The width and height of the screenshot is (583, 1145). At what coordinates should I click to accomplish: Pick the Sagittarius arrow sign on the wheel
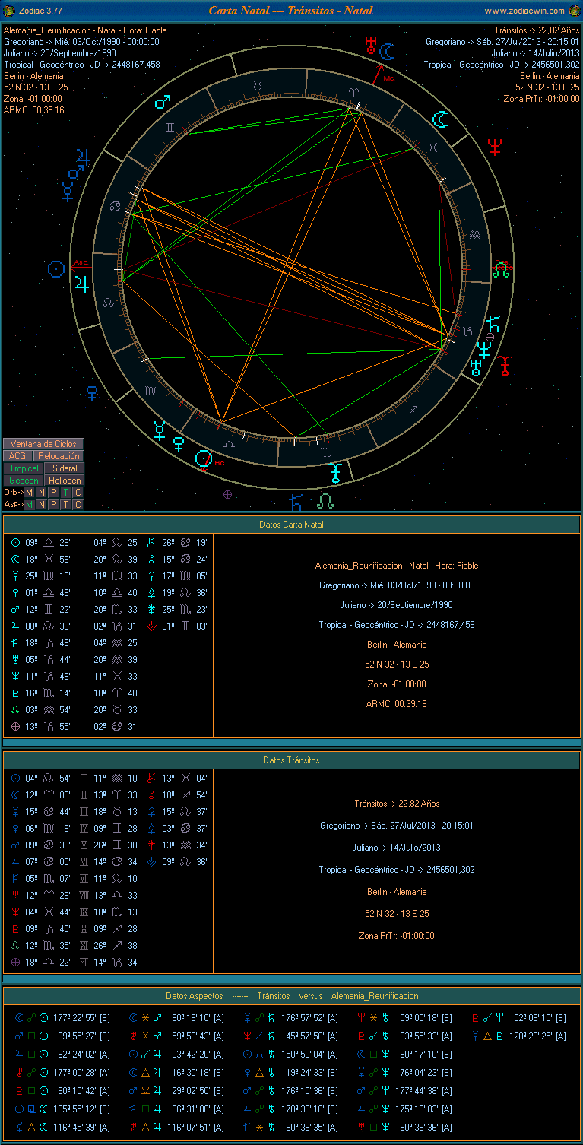tap(413, 410)
